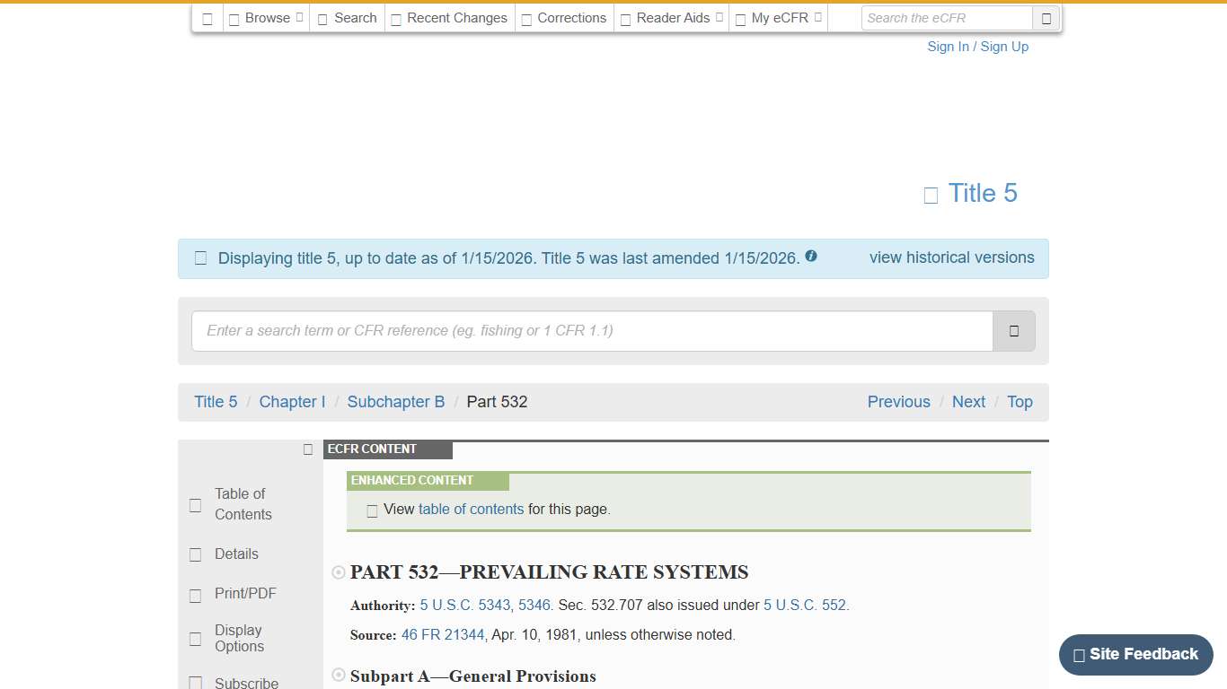Click the Subscribe sidebar icon
This screenshot has width=1227, height=689.
195,682
